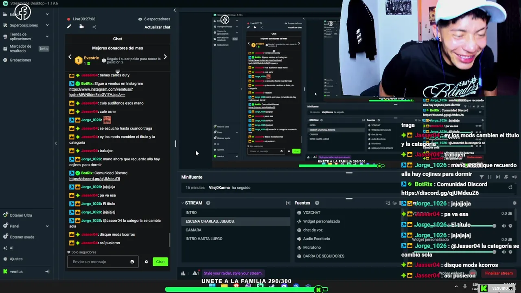
Task: Click the pencil edit stream info icon
Action: click(69, 27)
